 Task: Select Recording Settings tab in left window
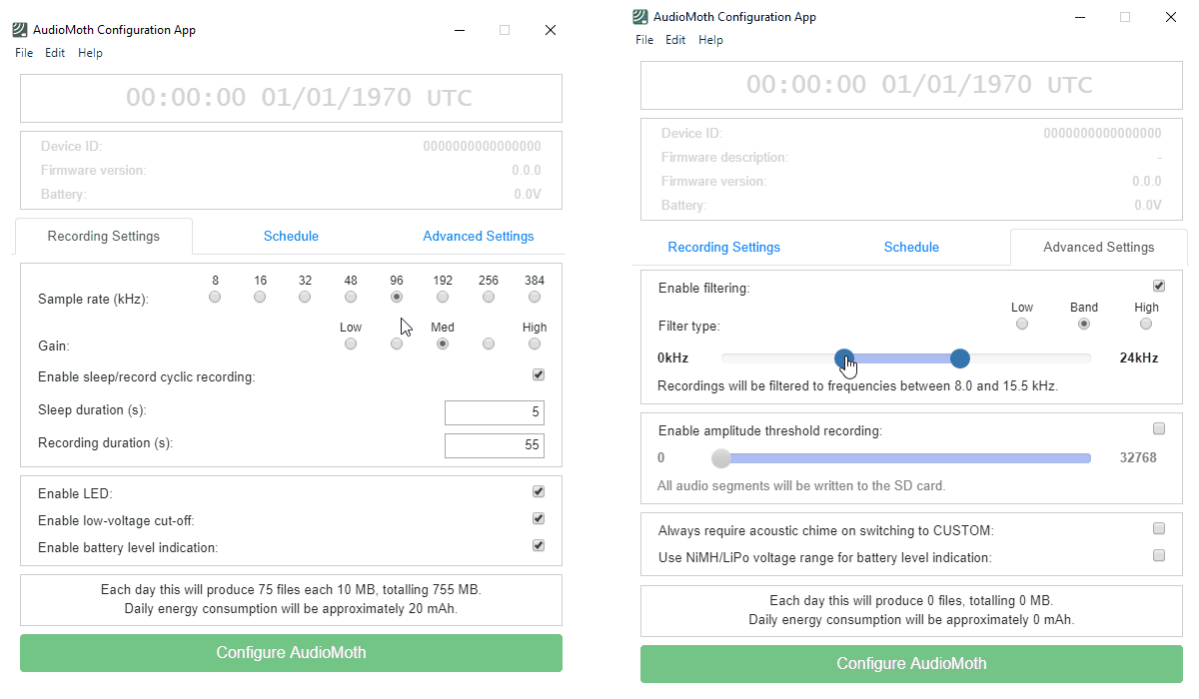click(104, 237)
